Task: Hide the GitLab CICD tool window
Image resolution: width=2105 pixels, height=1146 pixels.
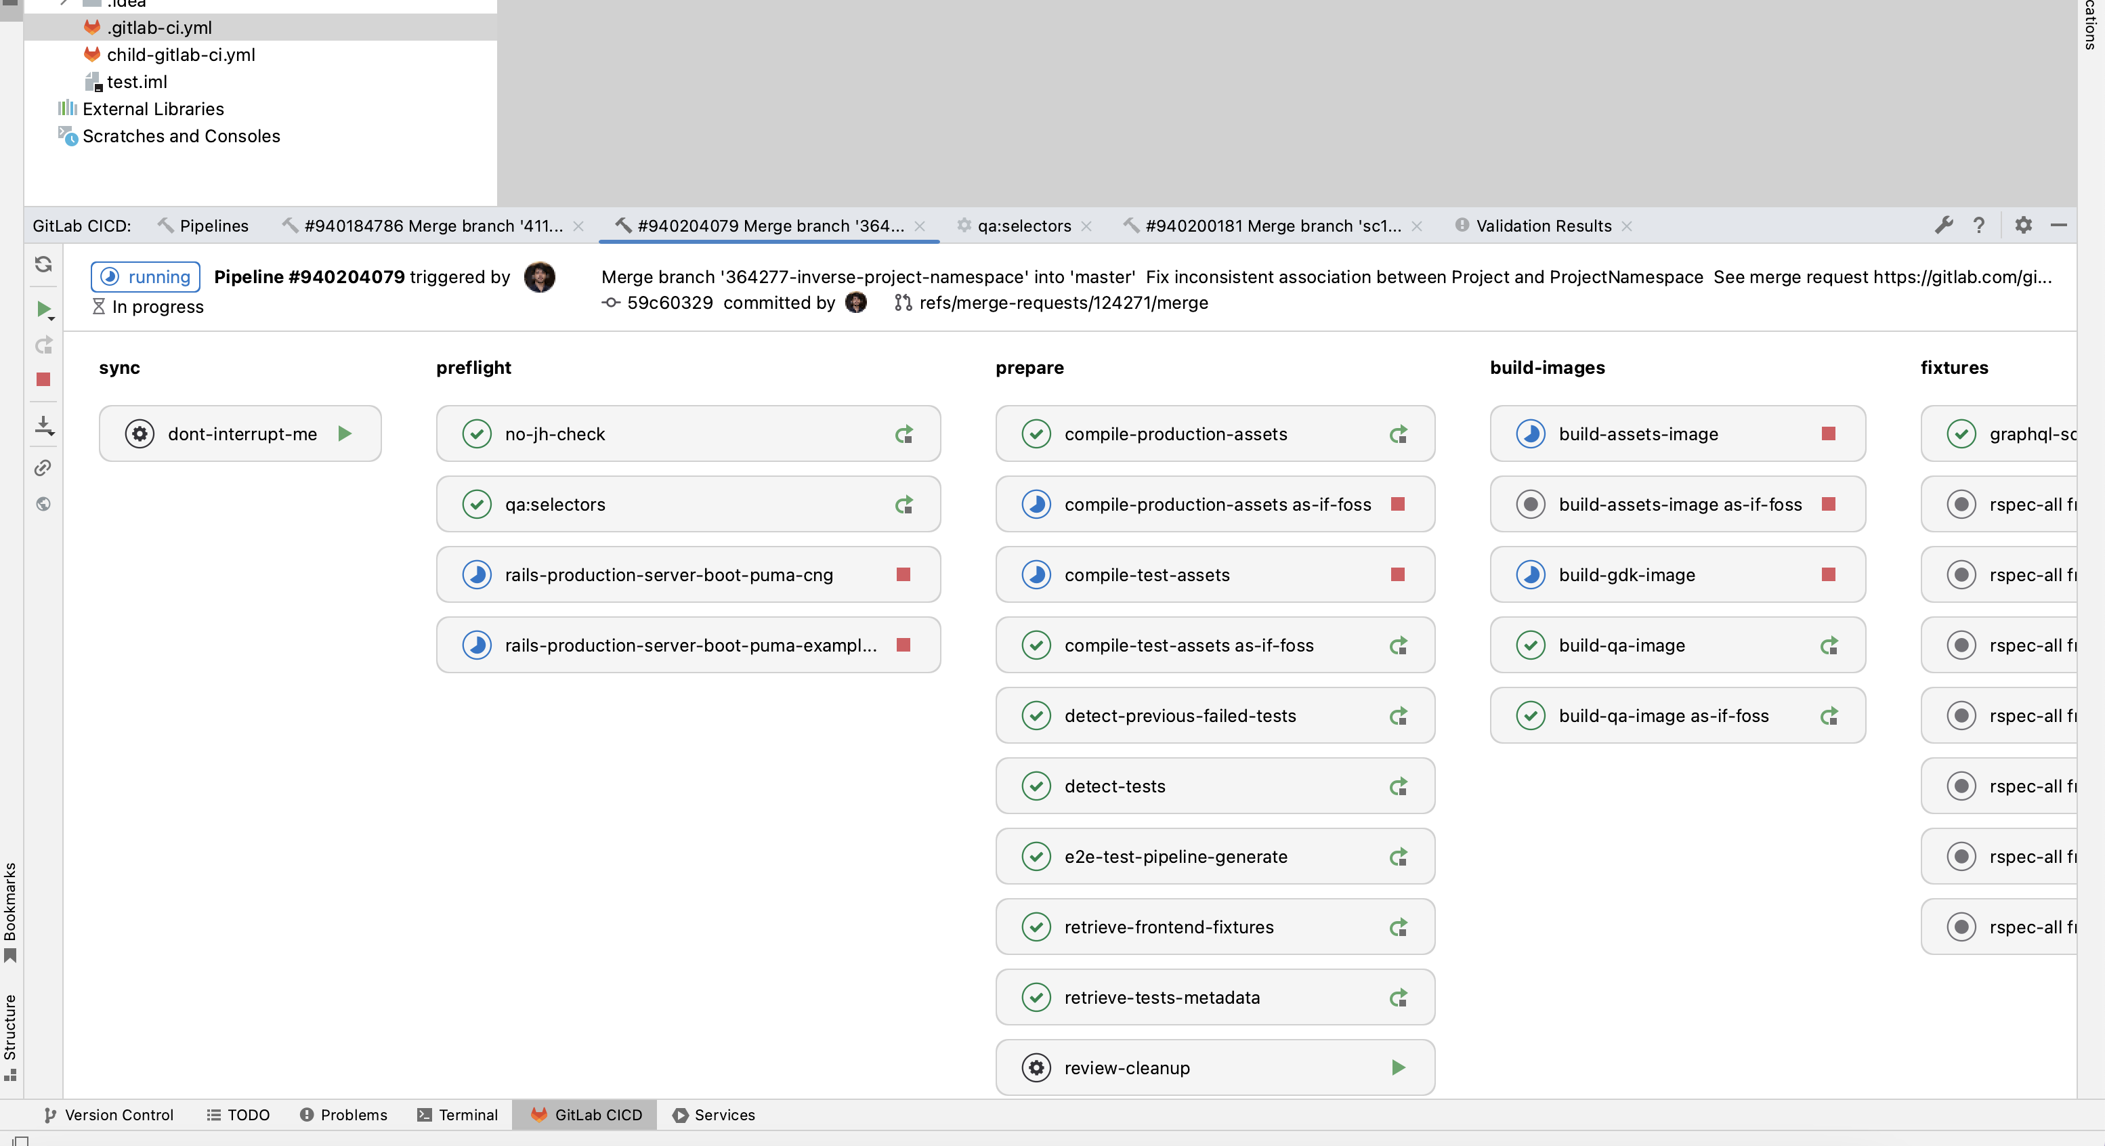Action: [2059, 225]
